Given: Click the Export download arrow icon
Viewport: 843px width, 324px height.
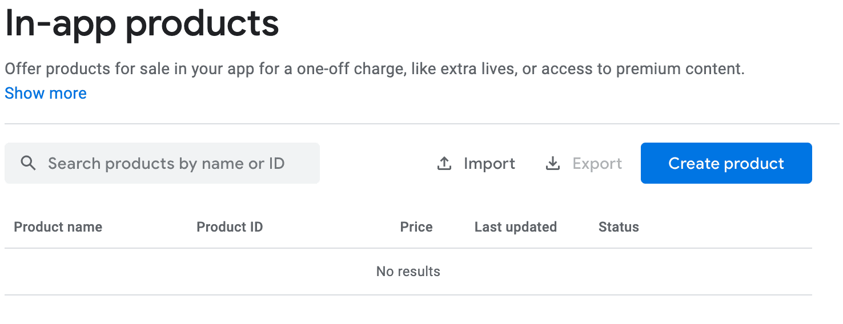Looking at the screenshot, I should point(552,164).
